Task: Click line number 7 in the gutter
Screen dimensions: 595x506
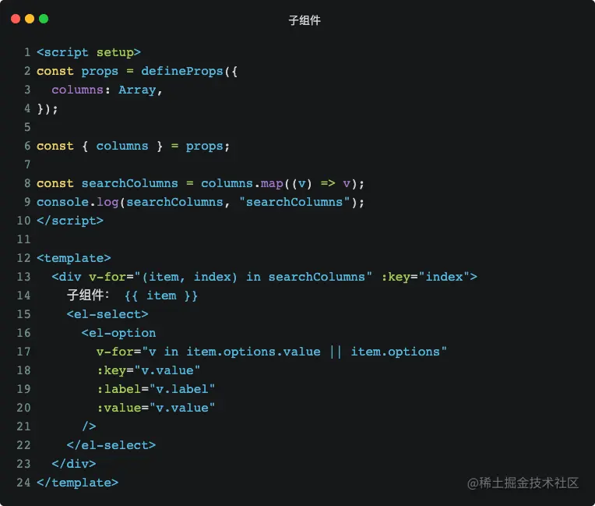Action: [27, 164]
